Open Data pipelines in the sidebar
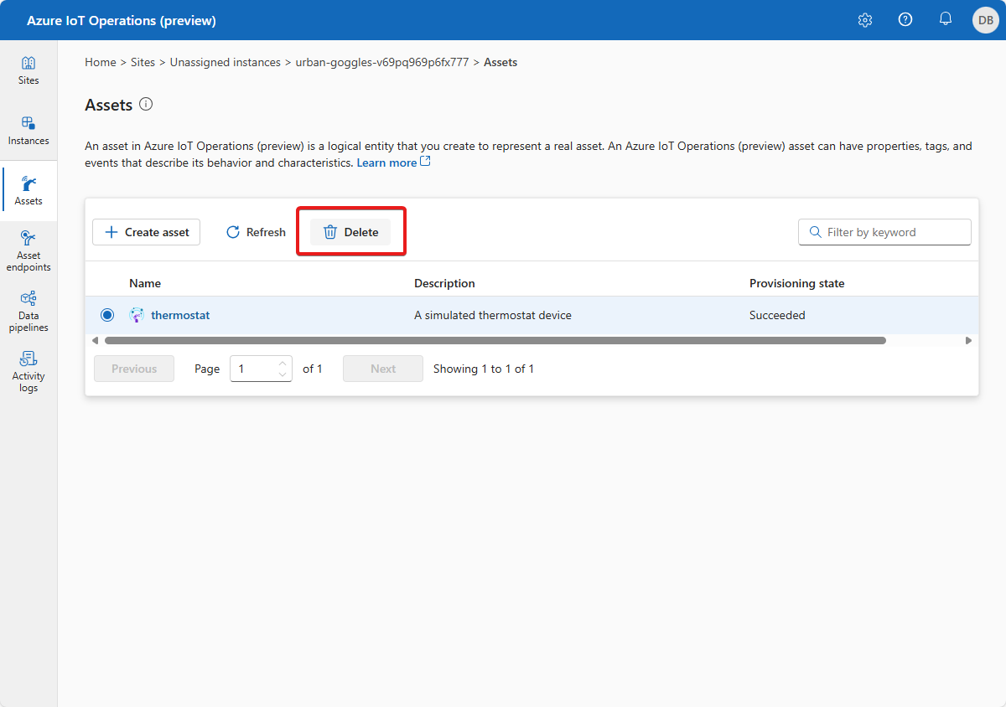The width and height of the screenshot is (1006, 707). click(x=29, y=312)
